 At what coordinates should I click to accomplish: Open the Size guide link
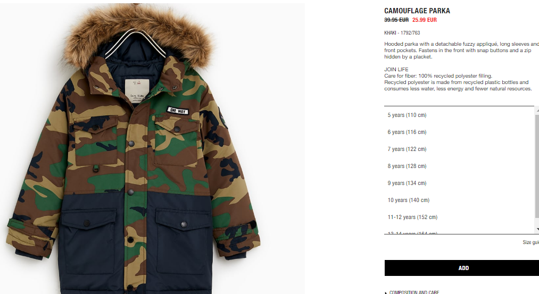tap(530, 242)
